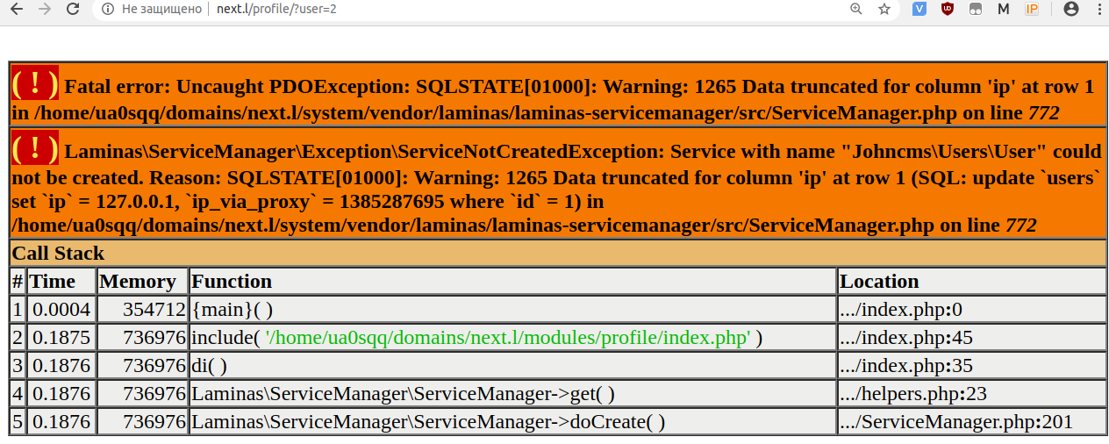Image resolution: width=1109 pixels, height=444 pixels.
Task: Reload the current page
Action: [74, 9]
